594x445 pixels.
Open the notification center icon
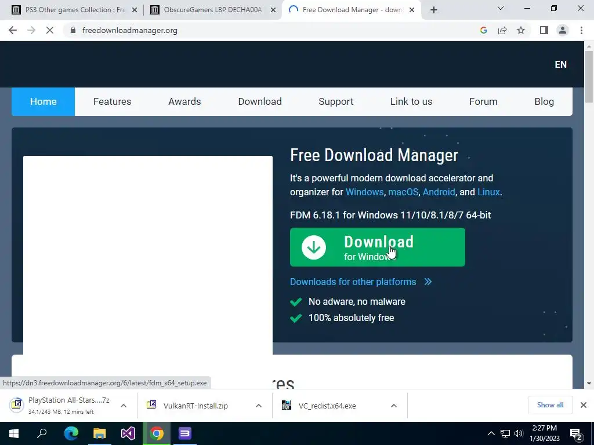point(575,433)
